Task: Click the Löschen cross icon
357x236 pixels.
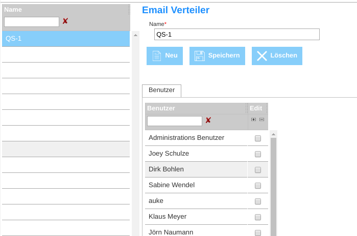Action: pos(262,56)
